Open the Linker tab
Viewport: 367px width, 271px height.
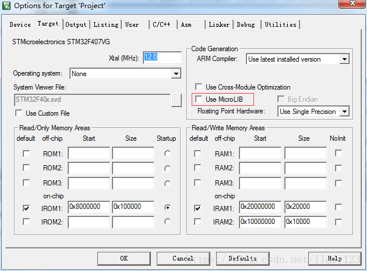[219, 24]
